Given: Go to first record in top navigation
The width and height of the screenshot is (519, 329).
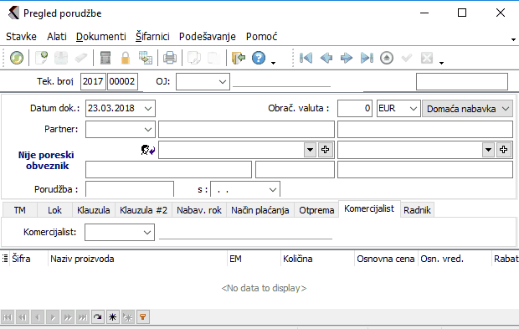Looking at the screenshot, I should (306, 58).
